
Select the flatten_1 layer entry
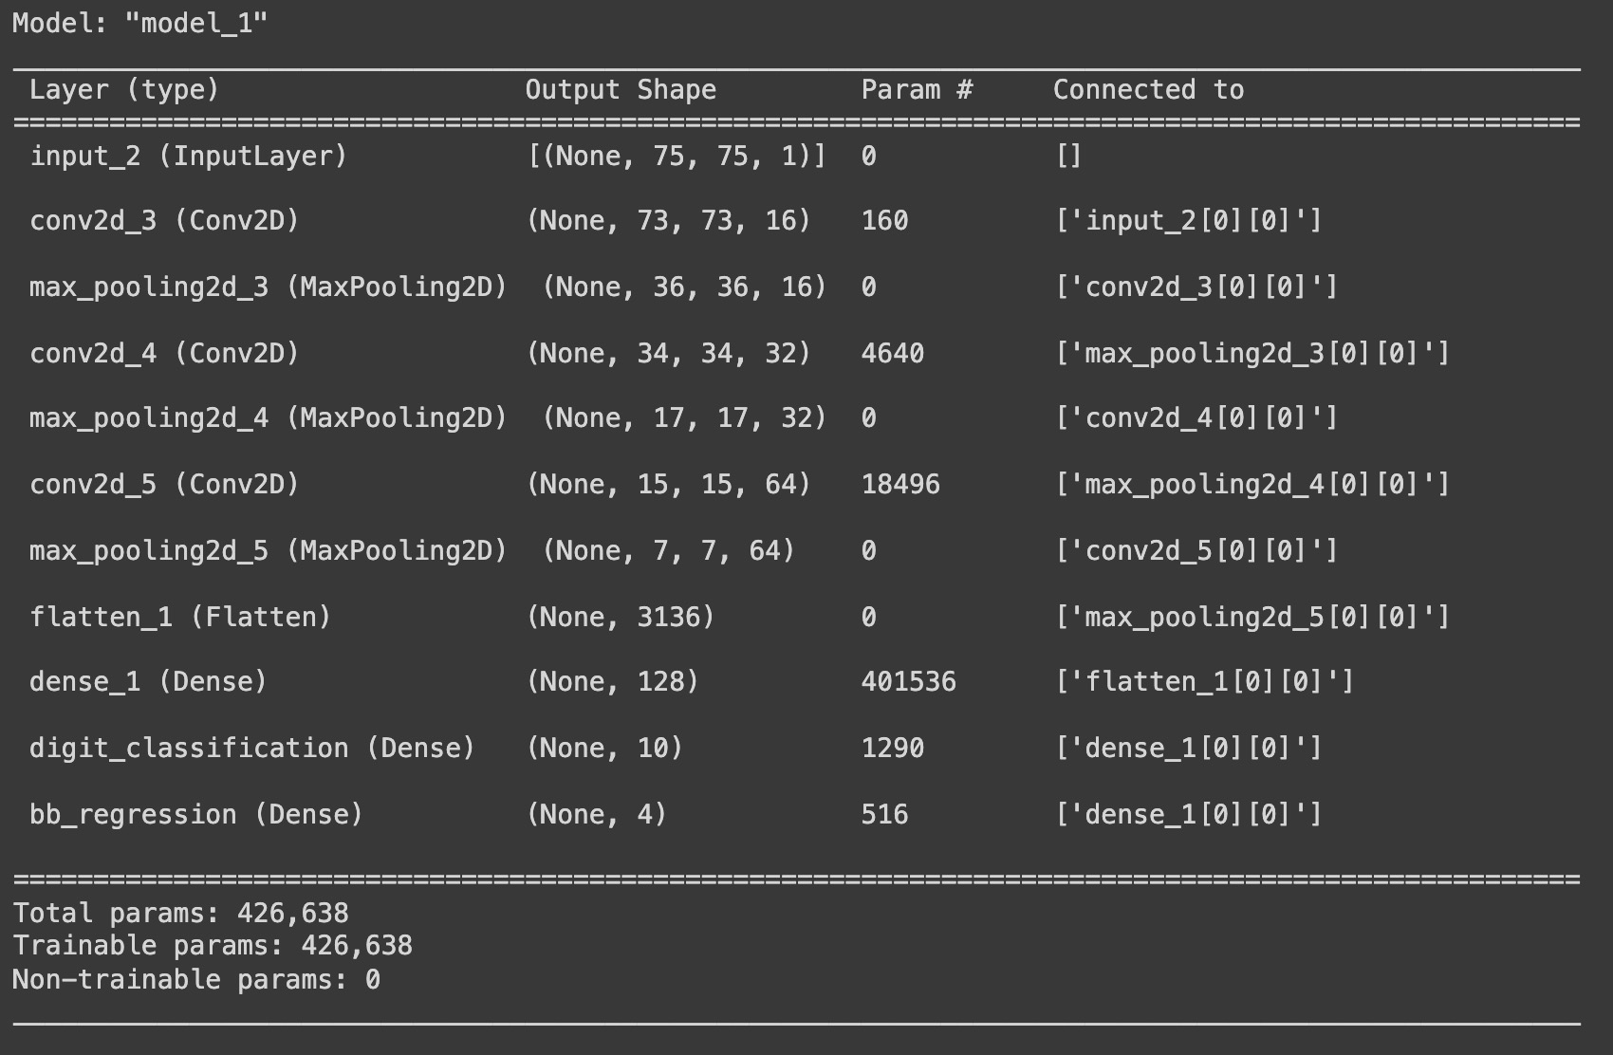(180, 616)
